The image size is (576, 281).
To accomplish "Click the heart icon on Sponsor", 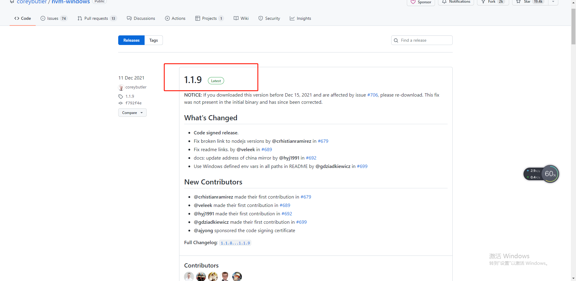I will 413,2.
